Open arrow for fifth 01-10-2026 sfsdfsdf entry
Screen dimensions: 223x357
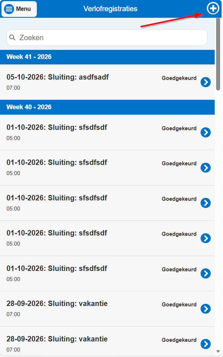(x=206, y=273)
